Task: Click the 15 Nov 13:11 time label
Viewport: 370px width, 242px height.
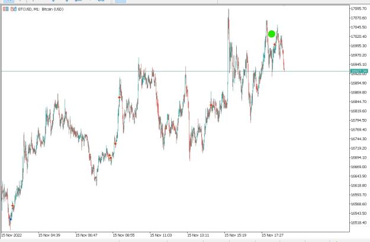Action: pyautogui.click(x=198, y=235)
